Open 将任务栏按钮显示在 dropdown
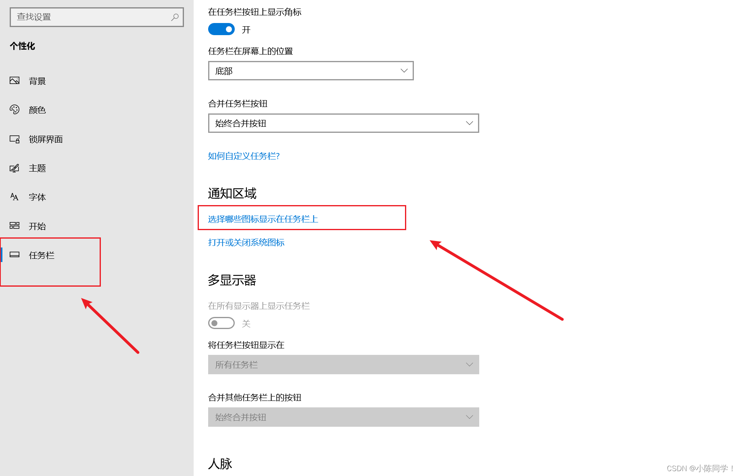 tap(343, 365)
